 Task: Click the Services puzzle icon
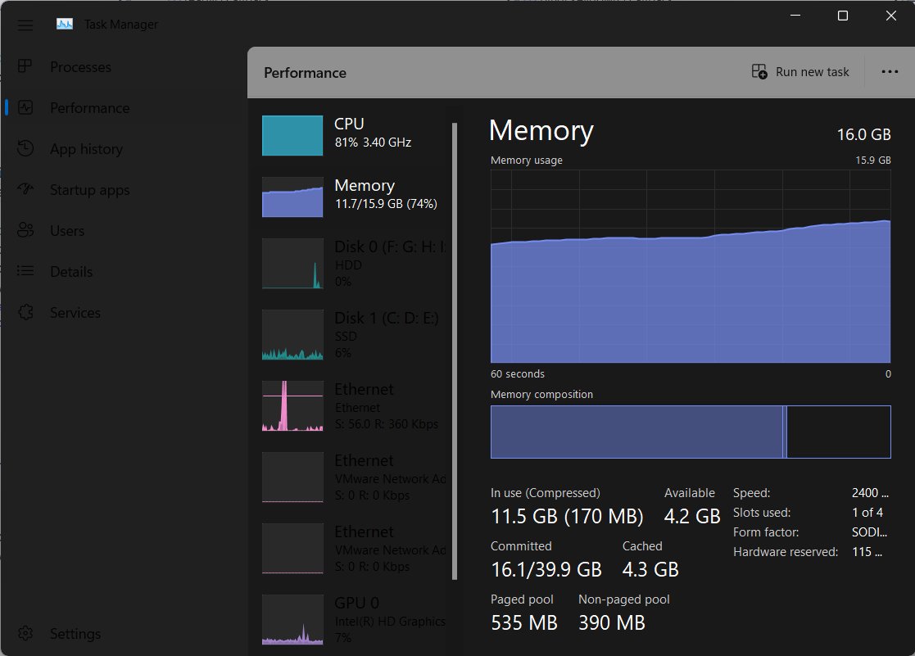(x=25, y=312)
